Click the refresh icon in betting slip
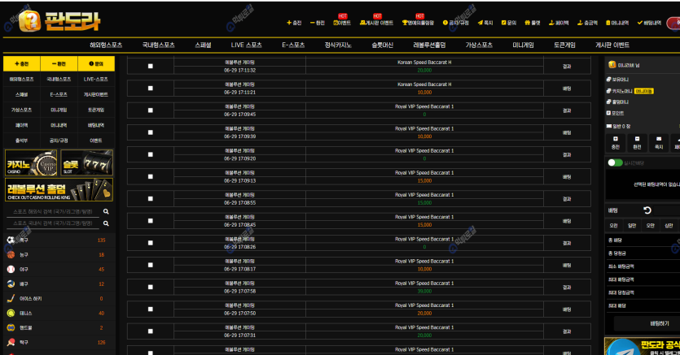 pos(647,210)
